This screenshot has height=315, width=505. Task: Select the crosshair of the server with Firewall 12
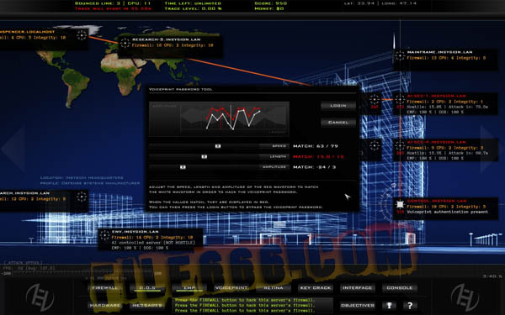(x=82, y=197)
